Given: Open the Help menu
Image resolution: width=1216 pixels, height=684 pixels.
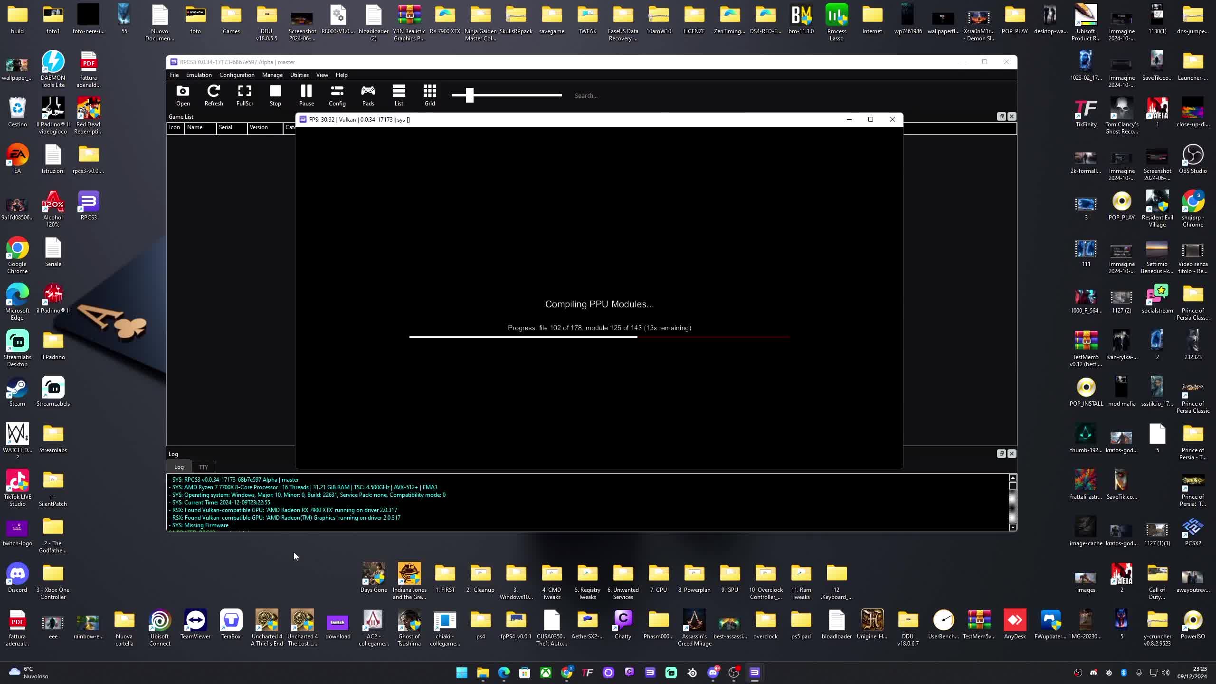Looking at the screenshot, I should tap(342, 75).
